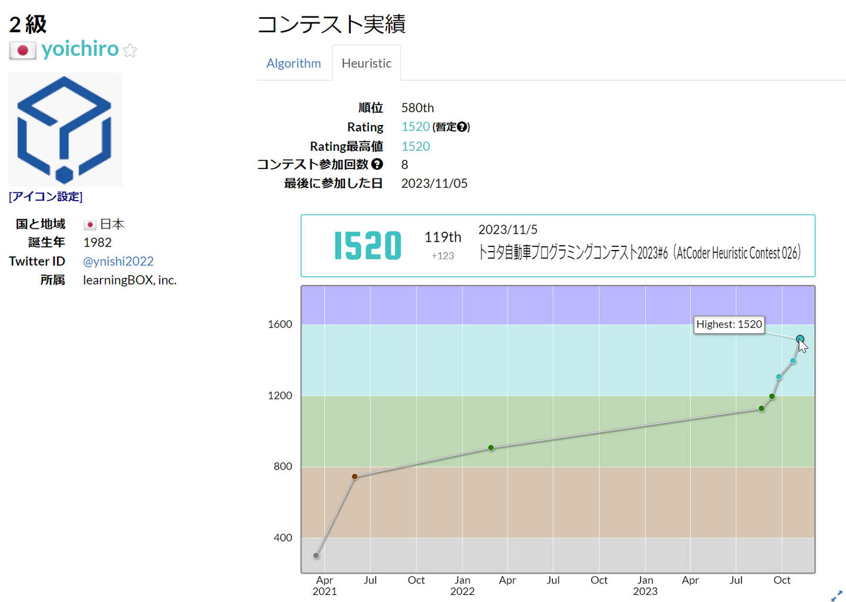Click the AtCoder Heuristic Contest 026 title
Image resolution: width=846 pixels, height=602 pixels.
639,253
